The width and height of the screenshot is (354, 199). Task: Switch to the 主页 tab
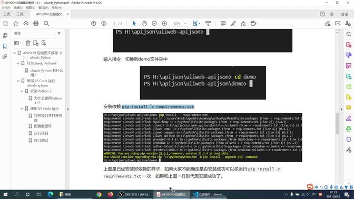click(x=7, y=14)
